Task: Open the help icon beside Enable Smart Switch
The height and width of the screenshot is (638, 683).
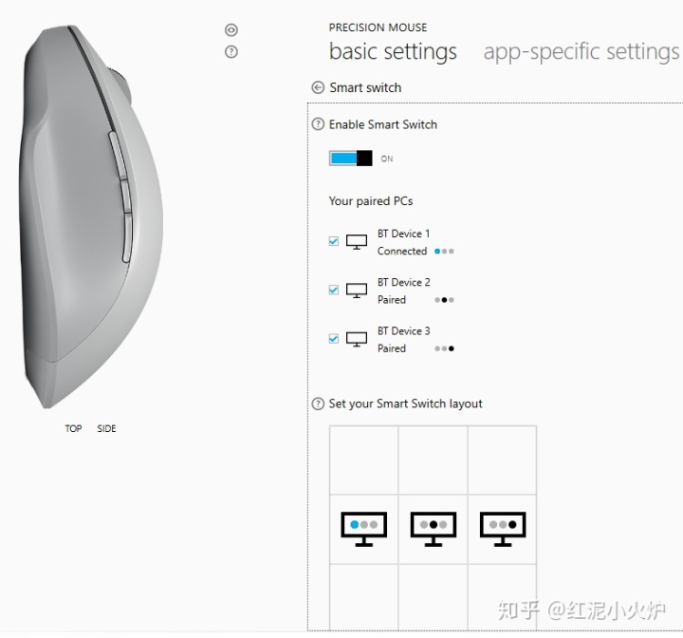Action: click(318, 124)
